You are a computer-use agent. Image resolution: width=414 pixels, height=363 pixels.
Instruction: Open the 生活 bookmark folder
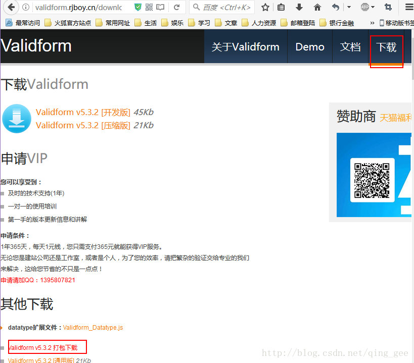click(146, 23)
